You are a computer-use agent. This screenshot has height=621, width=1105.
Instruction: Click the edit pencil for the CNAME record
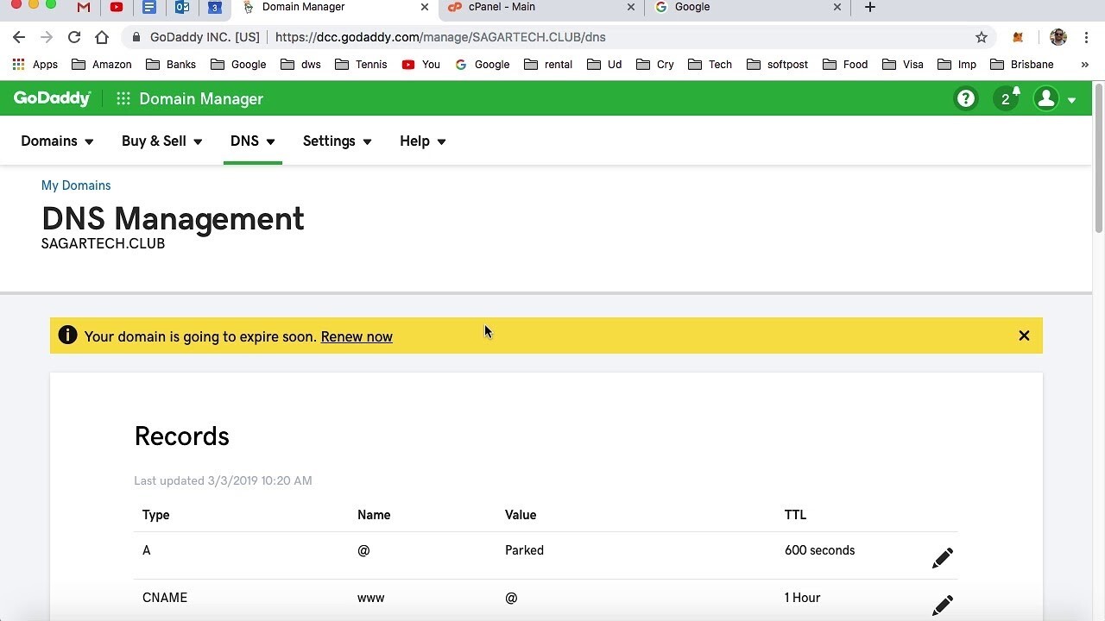tap(942, 605)
